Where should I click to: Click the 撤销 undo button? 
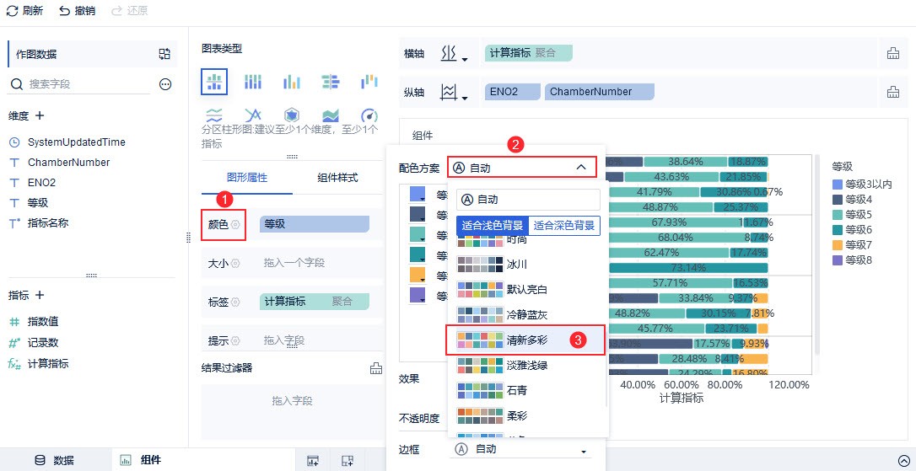point(77,11)
